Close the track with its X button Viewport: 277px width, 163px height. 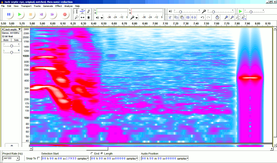point(3,29)
